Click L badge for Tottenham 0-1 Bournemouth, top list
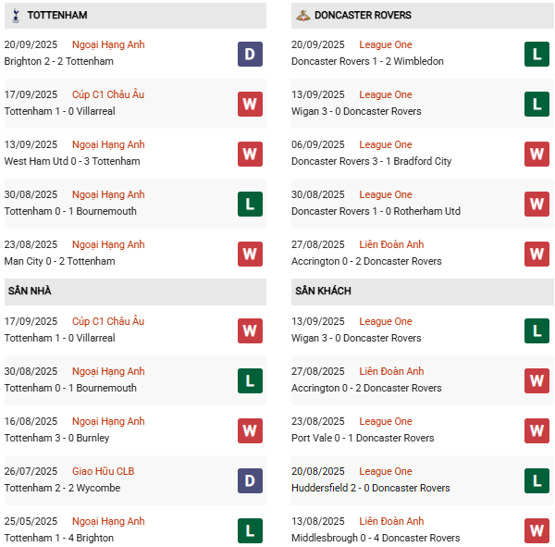Screen dimensions: 555x547 click(250, 204)
